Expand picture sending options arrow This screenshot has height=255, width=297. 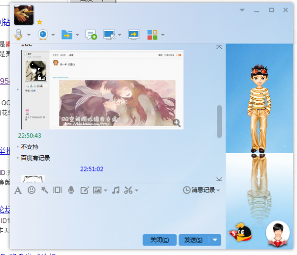(105, 190)
